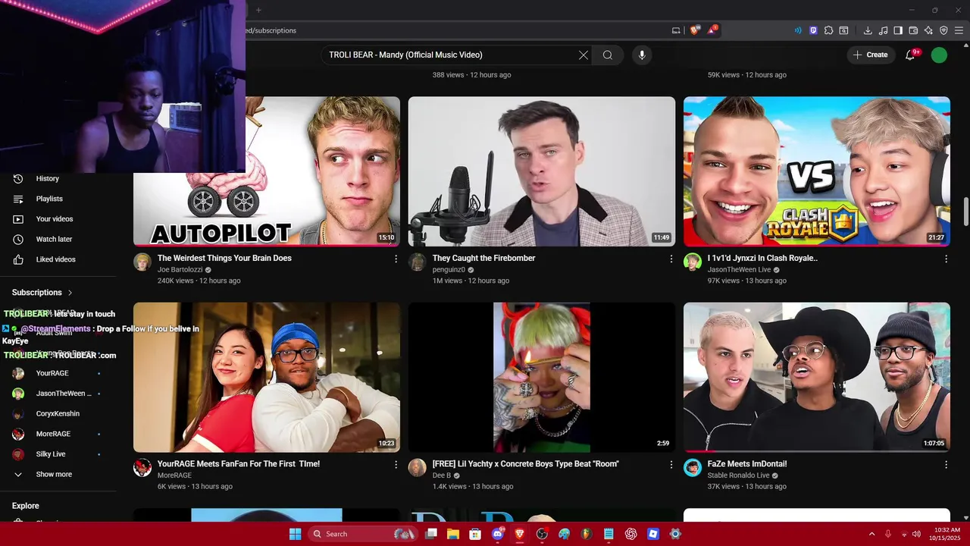Open OBS Studio from the taskbar
This screenshot has width=970, height=546.
pos(542,534)
